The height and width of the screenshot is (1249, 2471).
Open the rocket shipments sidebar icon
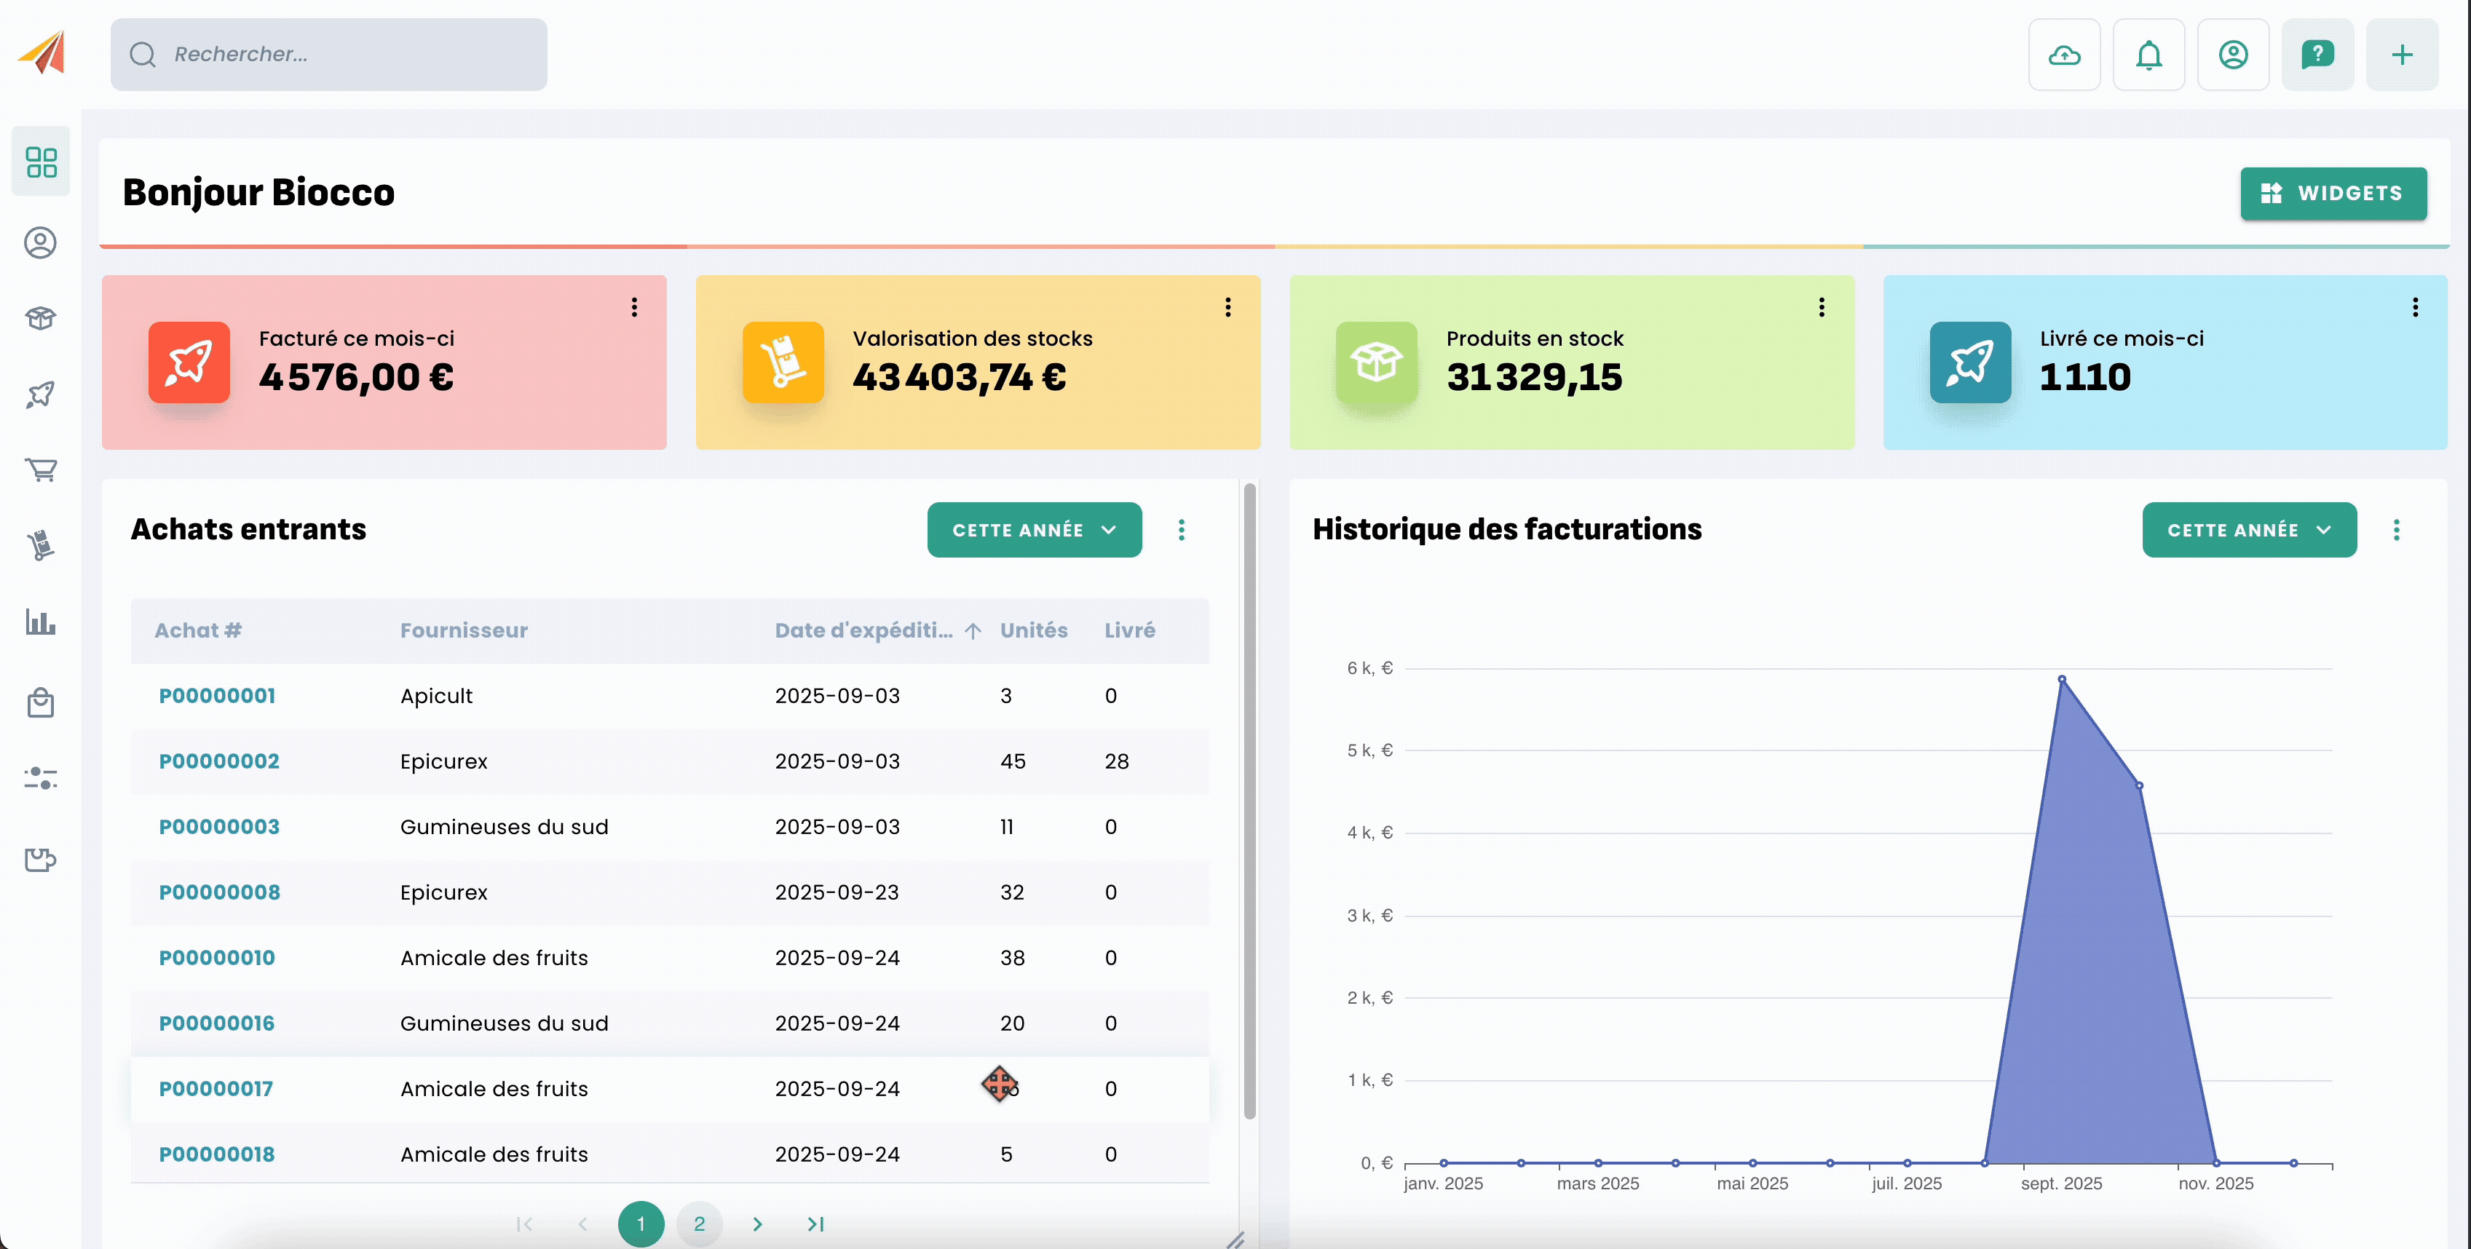[x=40, y=394]
